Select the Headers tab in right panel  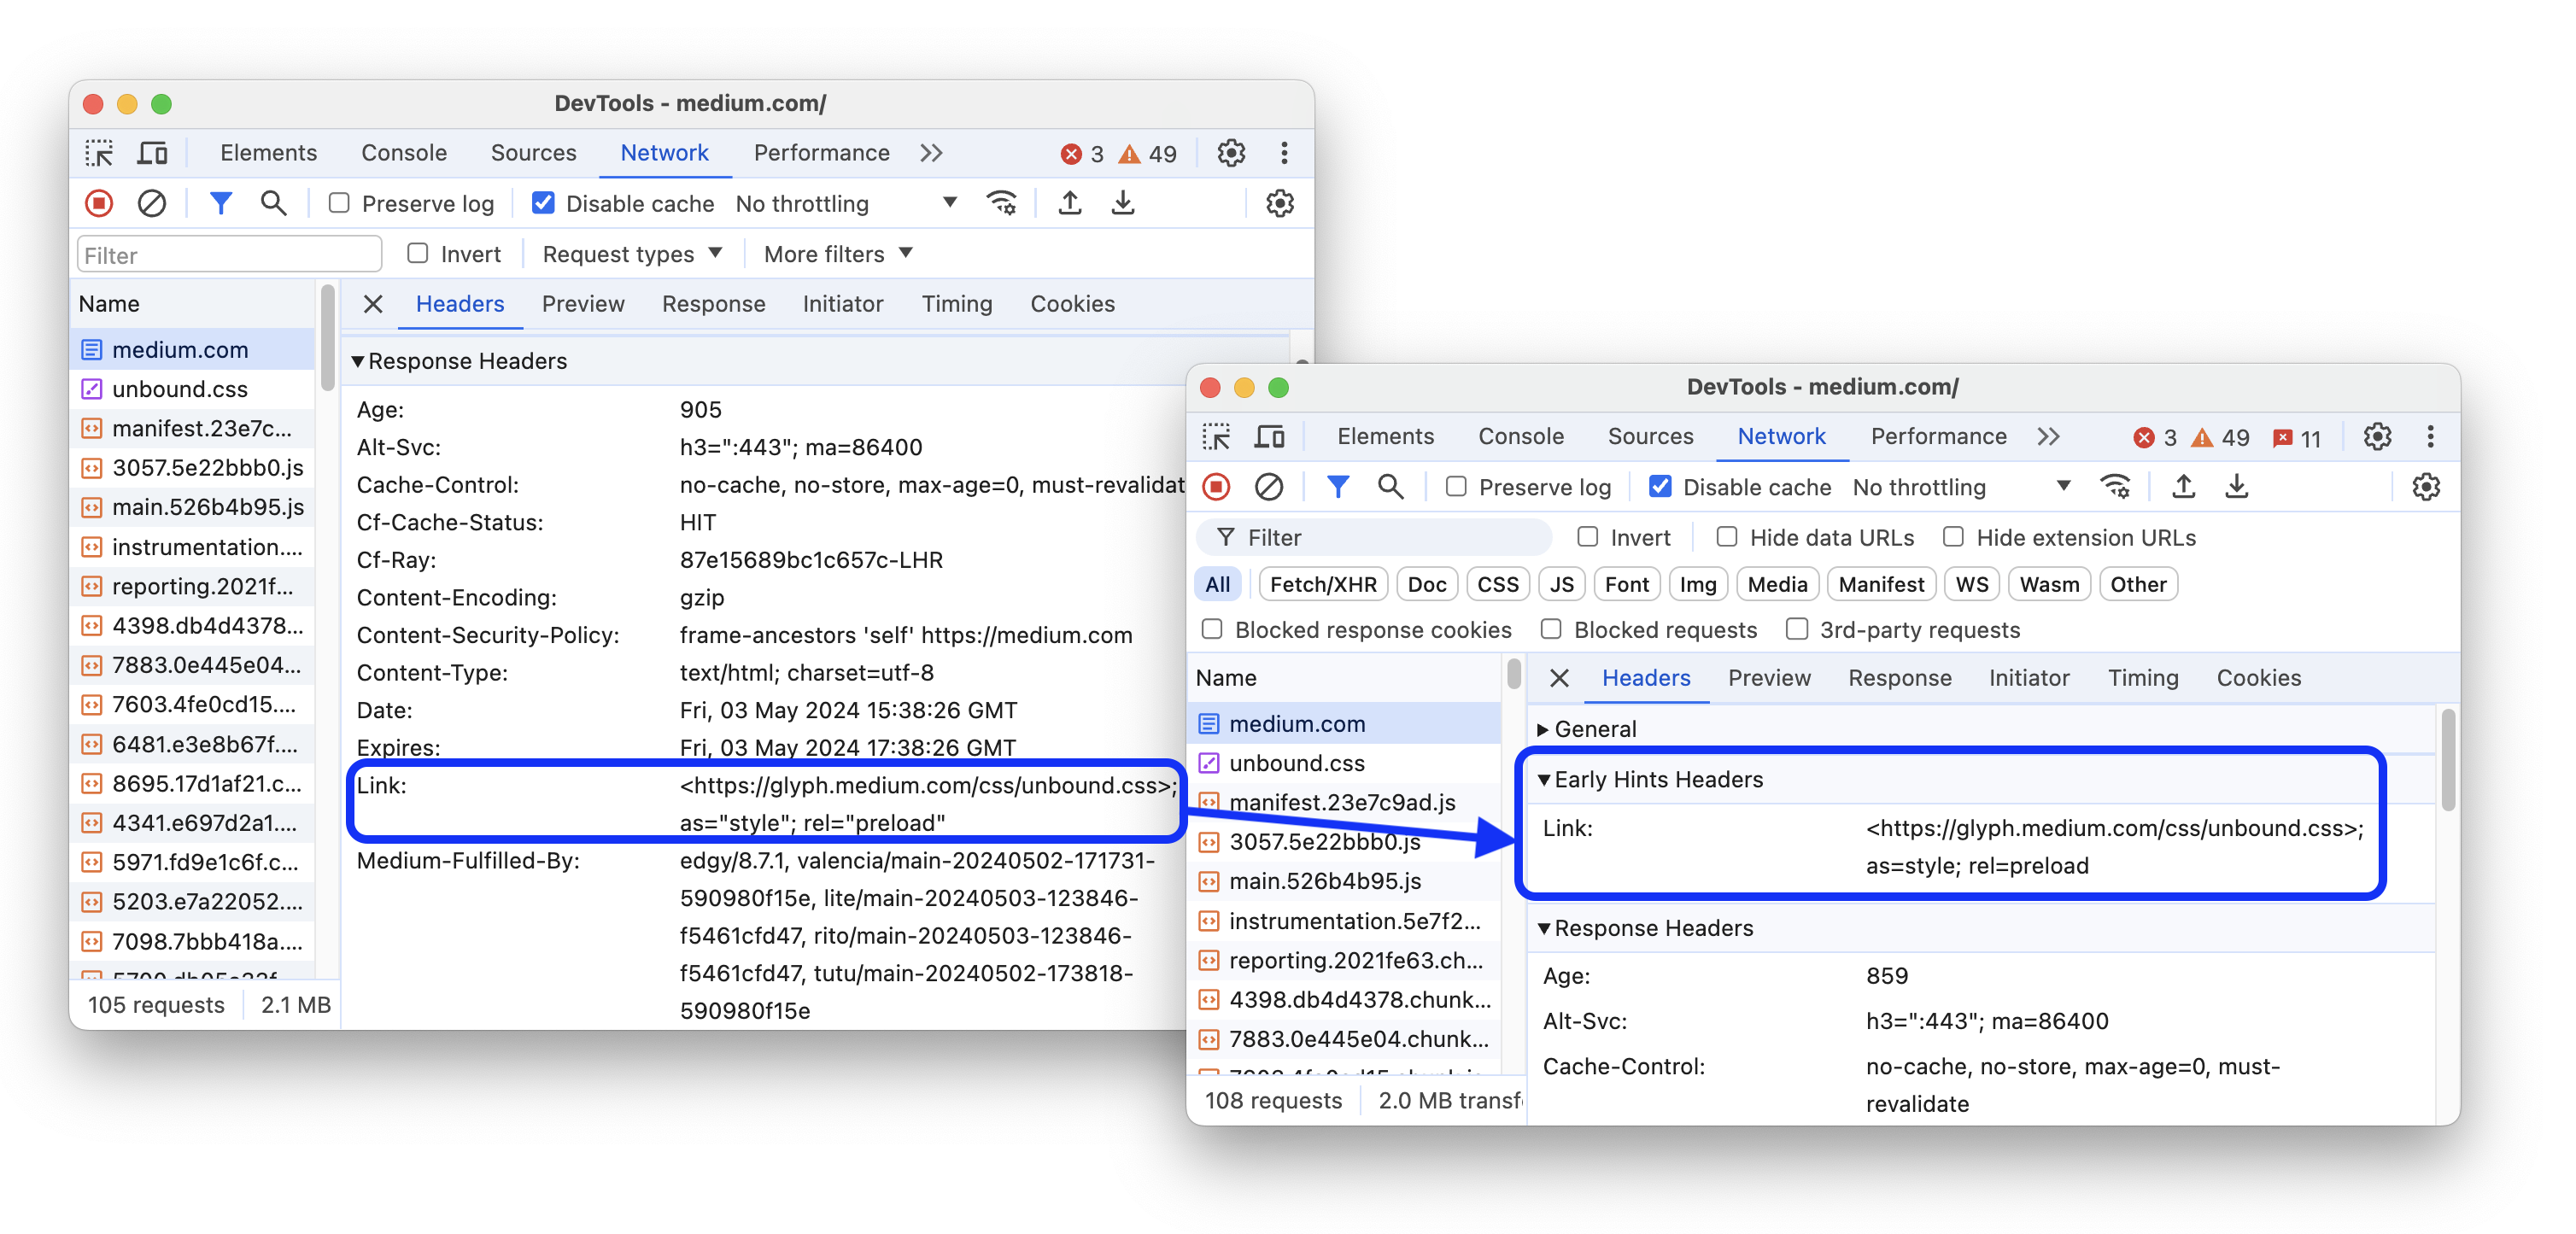tap(1646, 677)
